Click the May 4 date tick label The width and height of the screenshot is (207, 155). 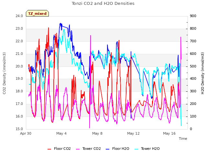pyautogui.click(x=61, y=133)
